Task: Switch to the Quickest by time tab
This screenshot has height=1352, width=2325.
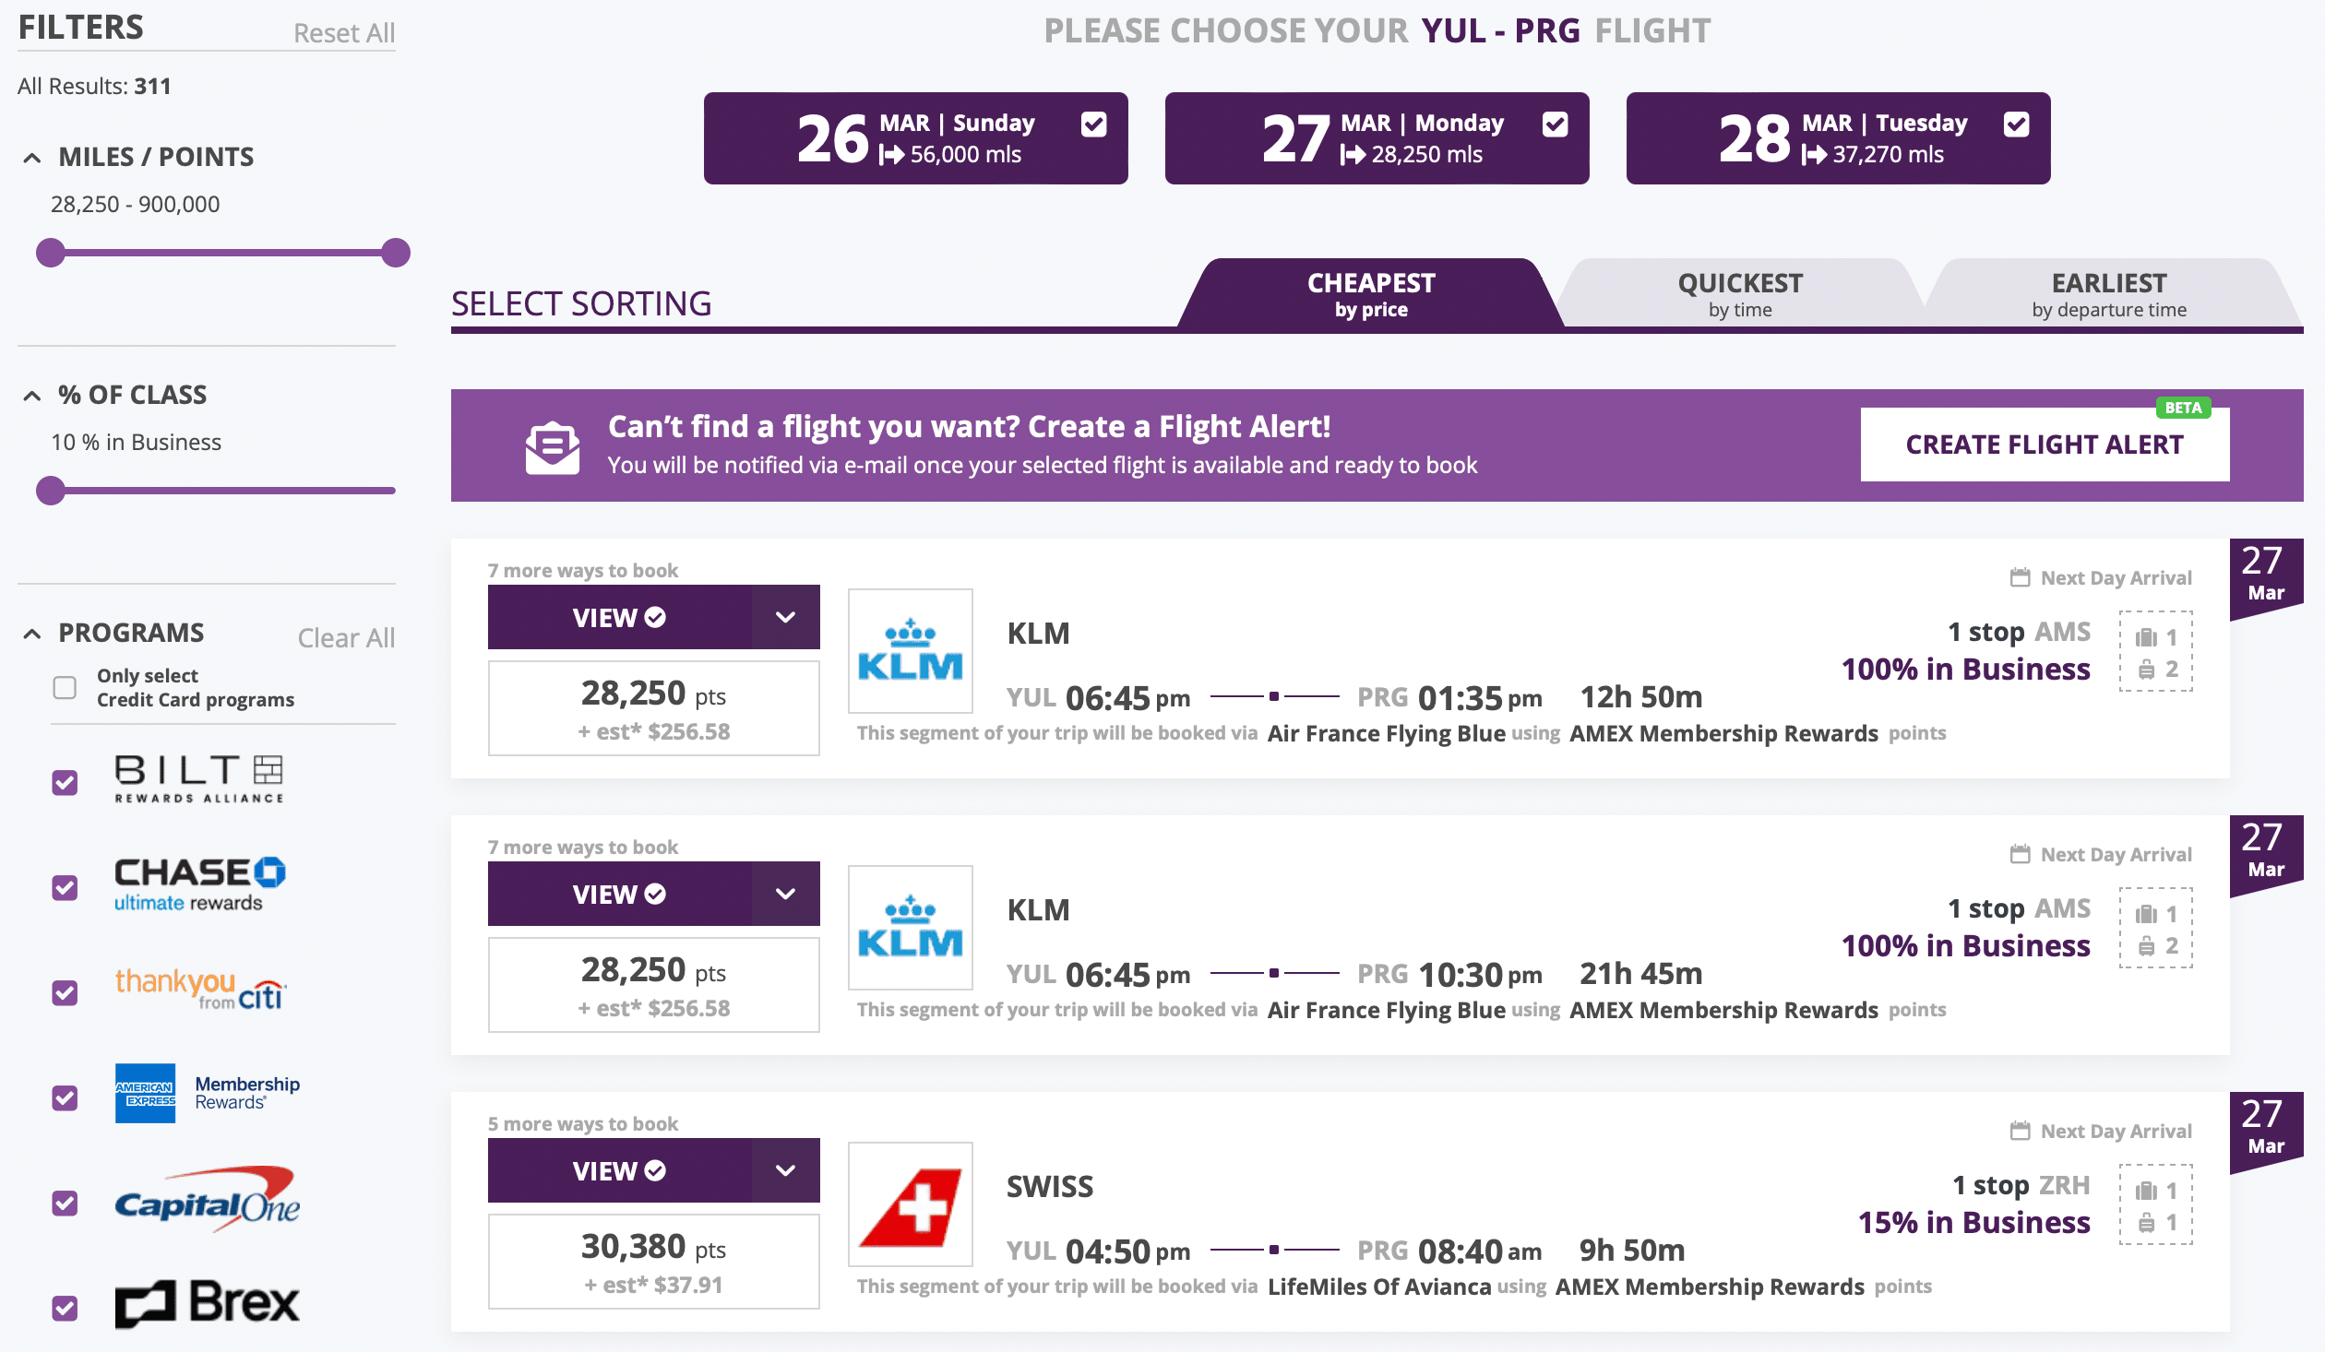Action: tap(1739, 294)
